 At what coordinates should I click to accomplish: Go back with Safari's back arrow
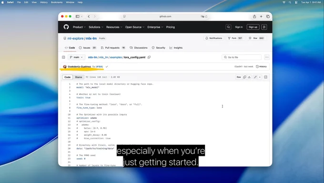[89, 16]
